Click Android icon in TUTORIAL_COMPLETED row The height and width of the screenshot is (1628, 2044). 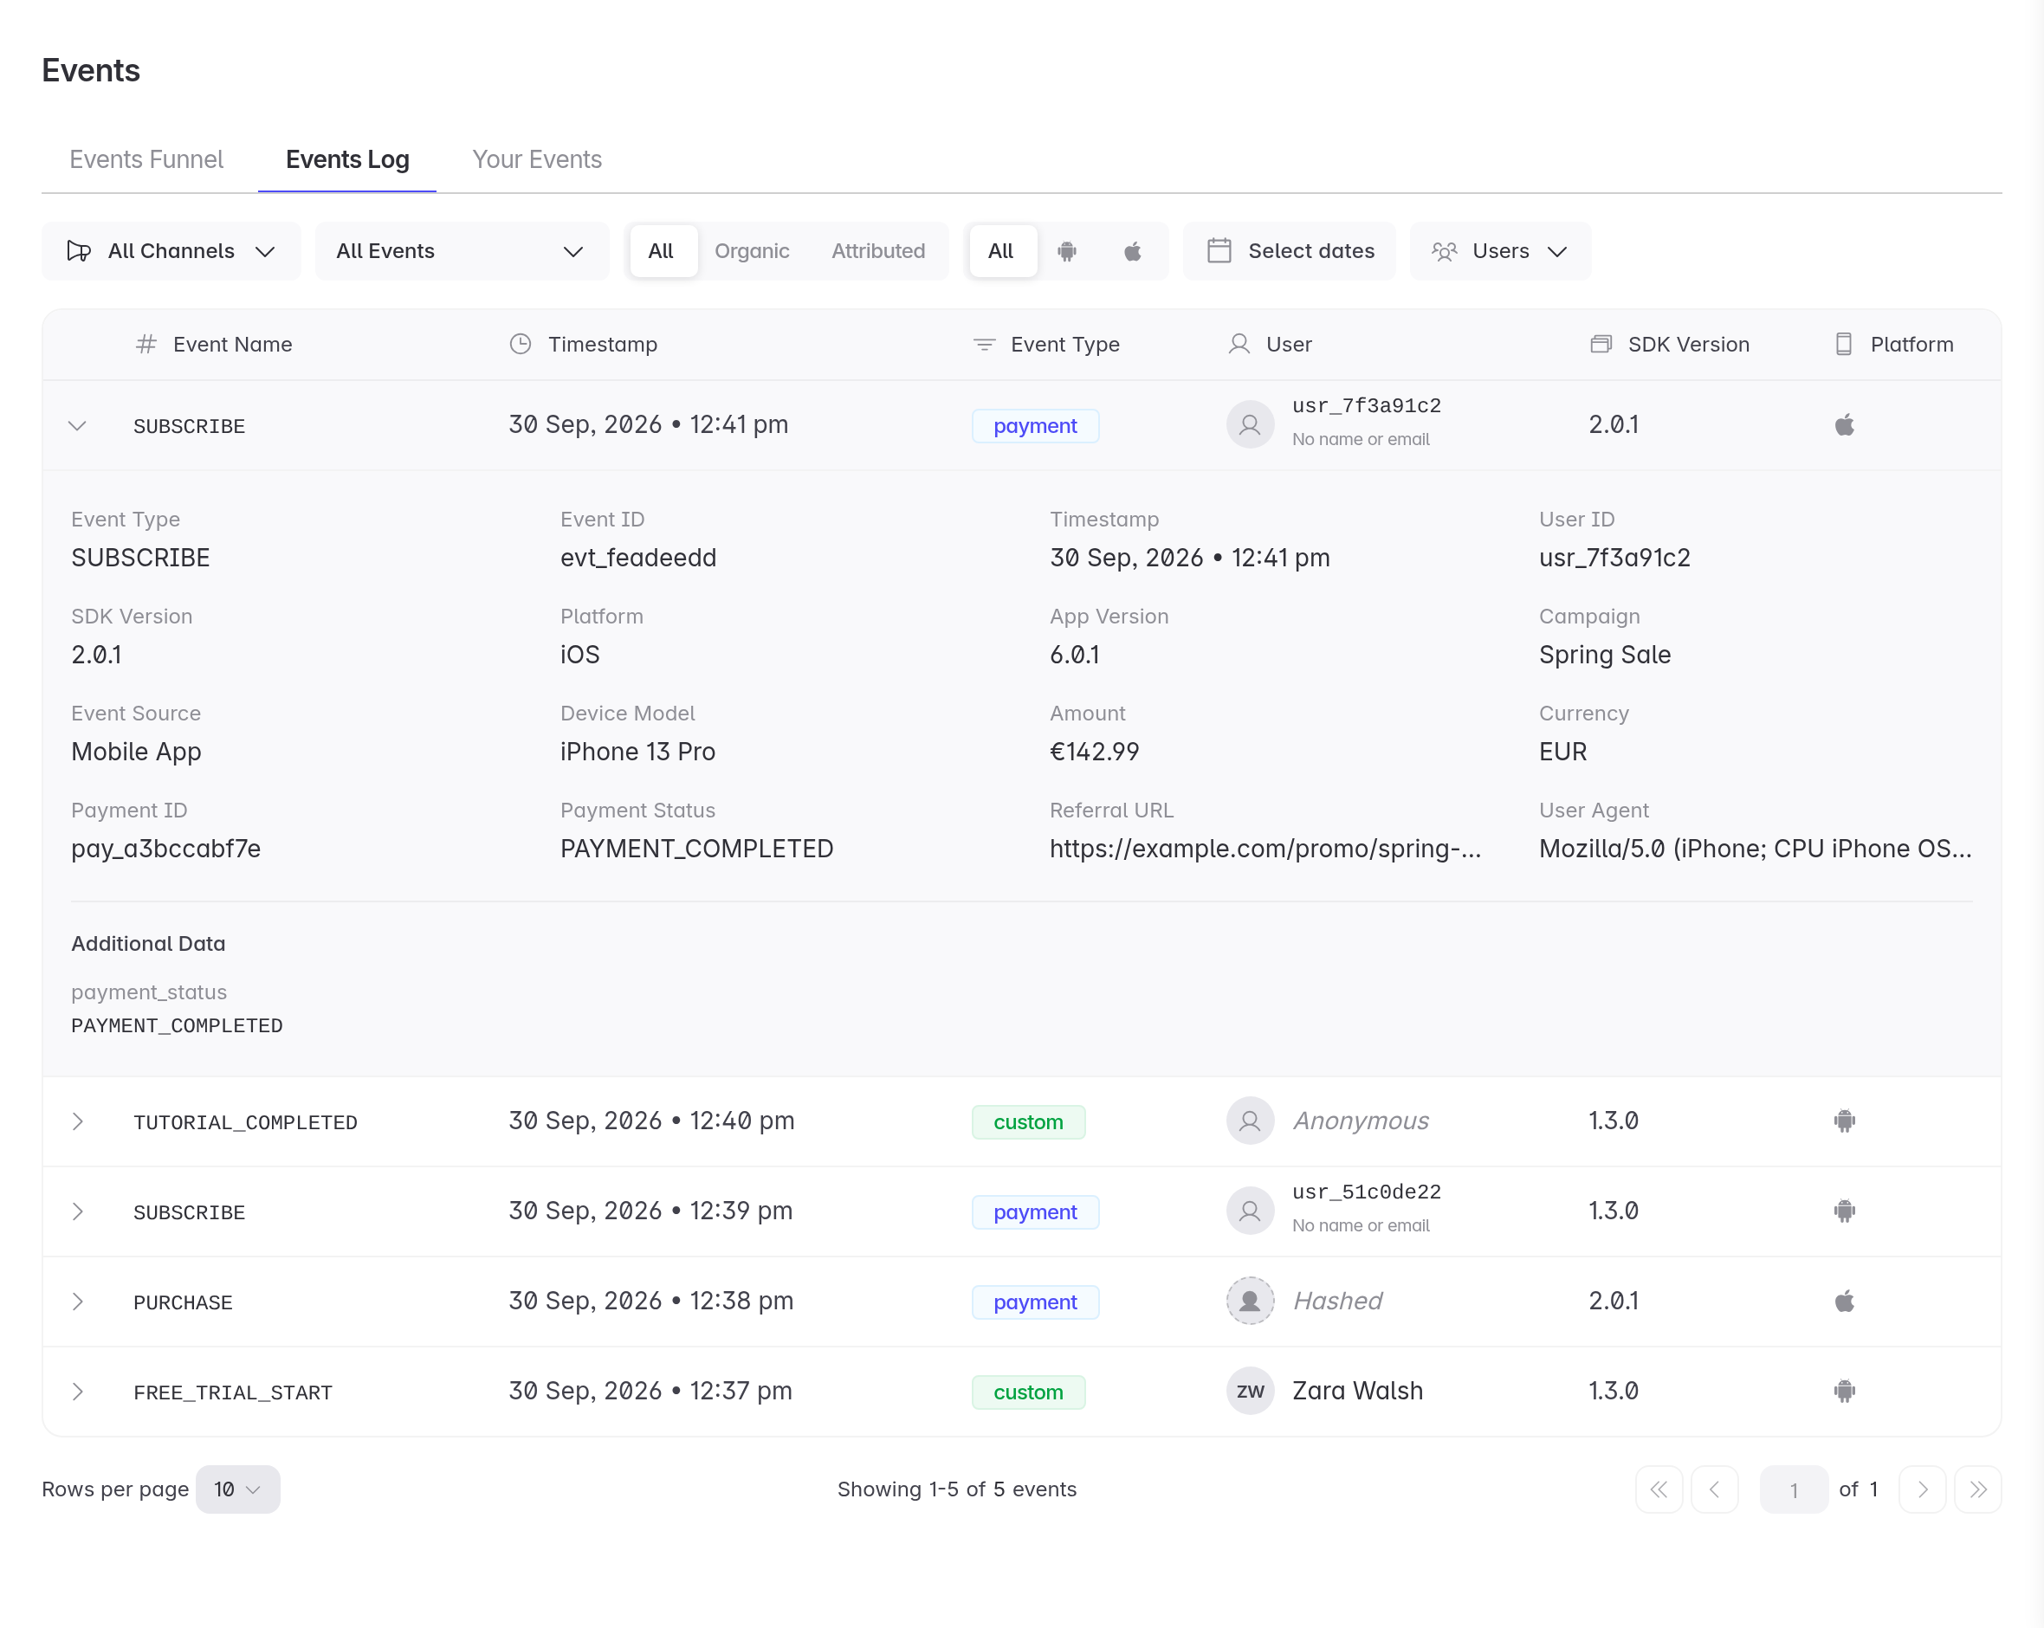(x=1844, y=1121)
